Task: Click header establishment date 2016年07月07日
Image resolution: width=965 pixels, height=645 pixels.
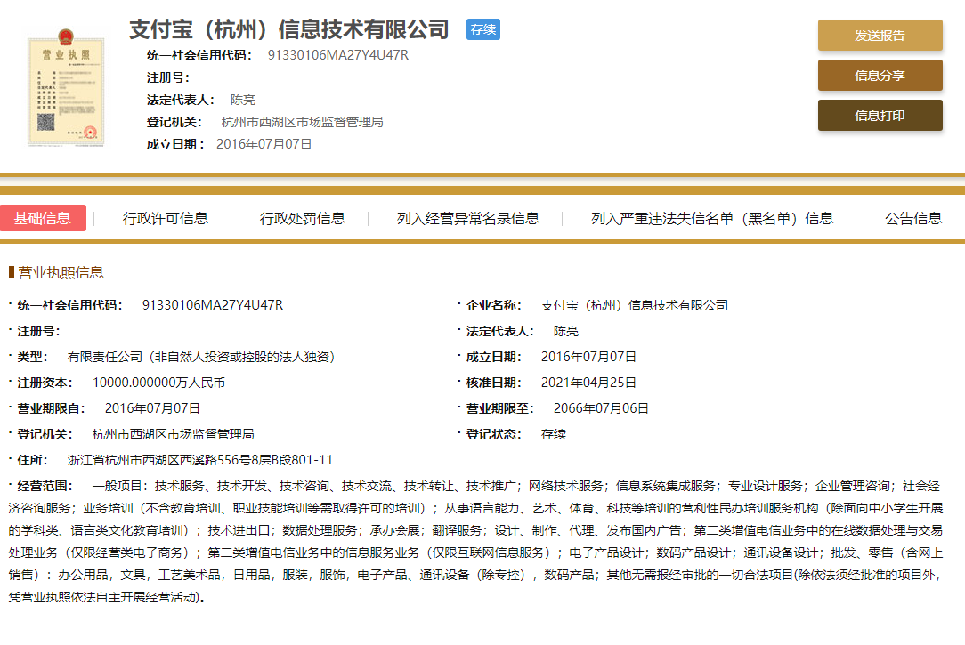Action: tap(264, 144)
